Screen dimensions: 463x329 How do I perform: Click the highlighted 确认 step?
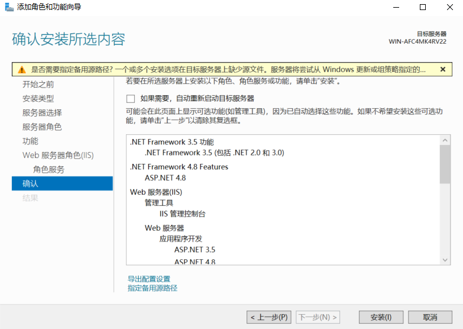pos(30,183)
